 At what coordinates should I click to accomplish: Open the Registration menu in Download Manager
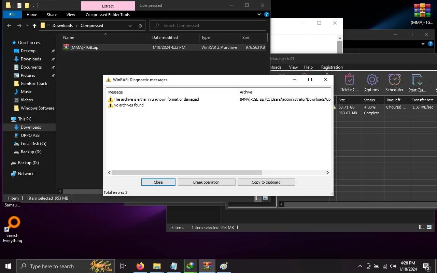click(x=332, y=67)
